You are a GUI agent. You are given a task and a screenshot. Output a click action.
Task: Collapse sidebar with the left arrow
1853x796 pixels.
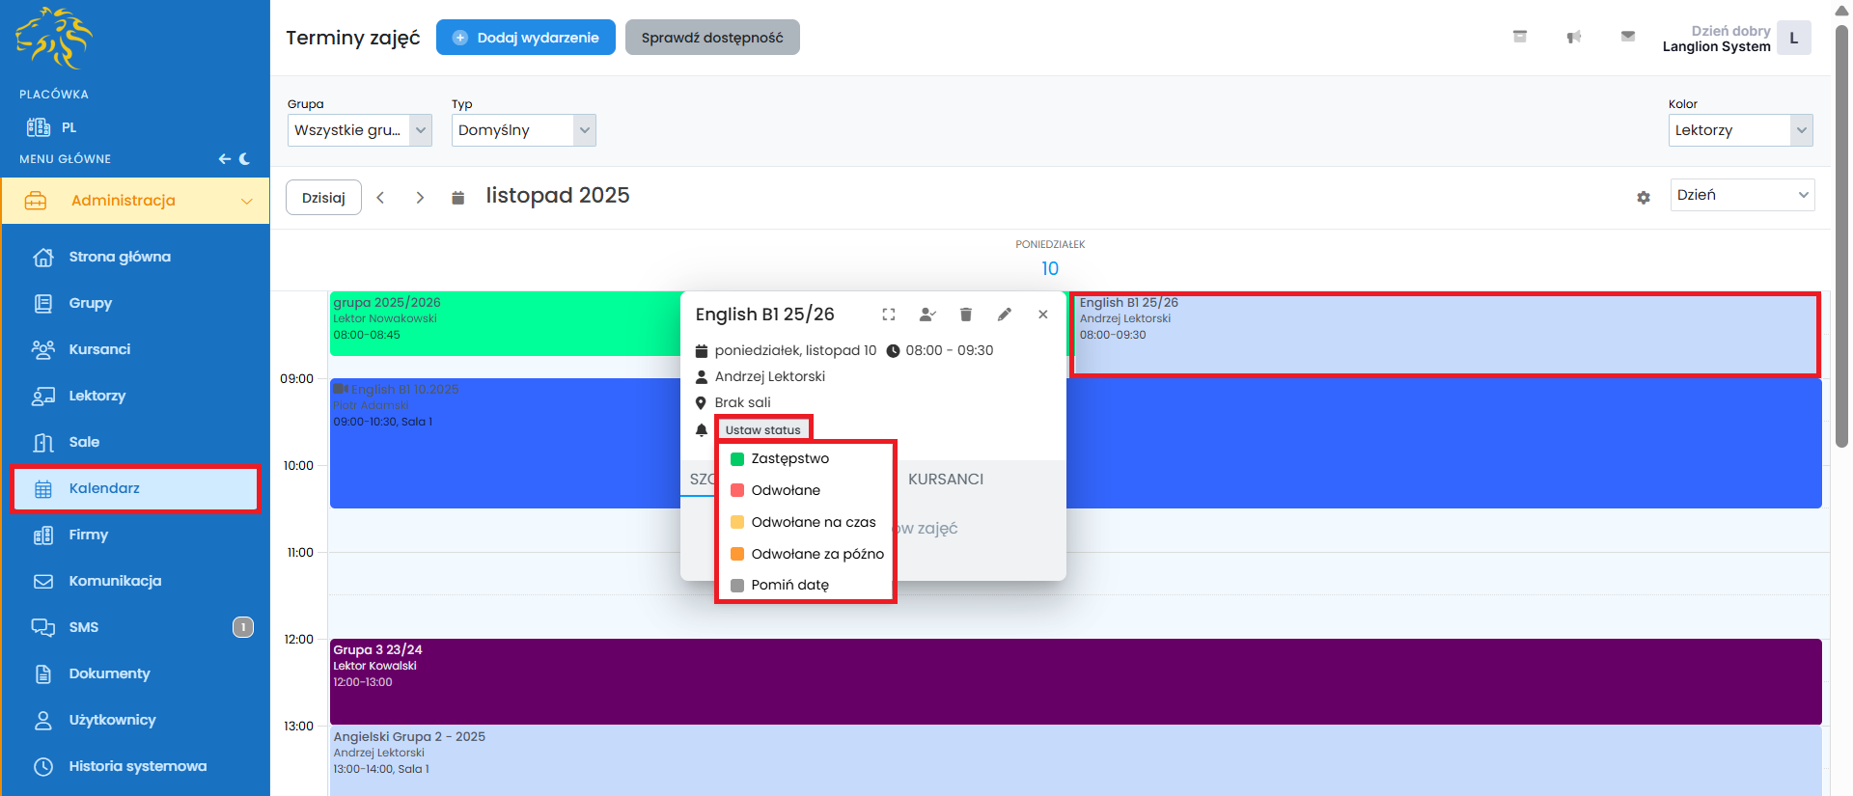[224, 159]
